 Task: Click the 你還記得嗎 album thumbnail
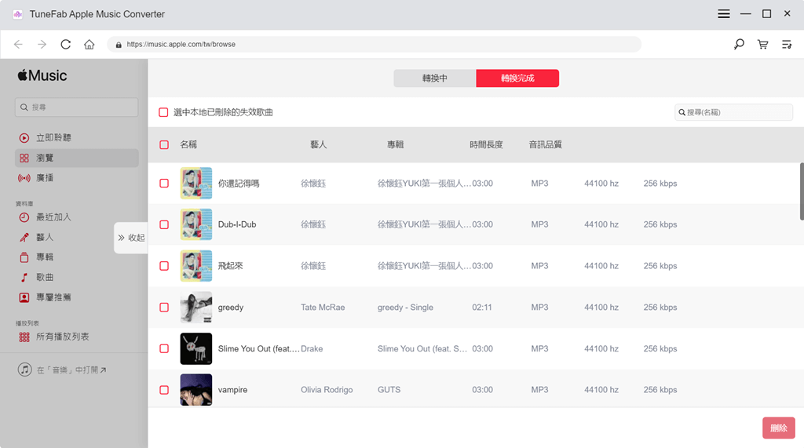coord(196,184)
